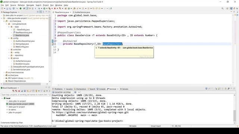Click the Save All toolbar icon
Viewport: 239px width, 134px height.
coord(10,9)
